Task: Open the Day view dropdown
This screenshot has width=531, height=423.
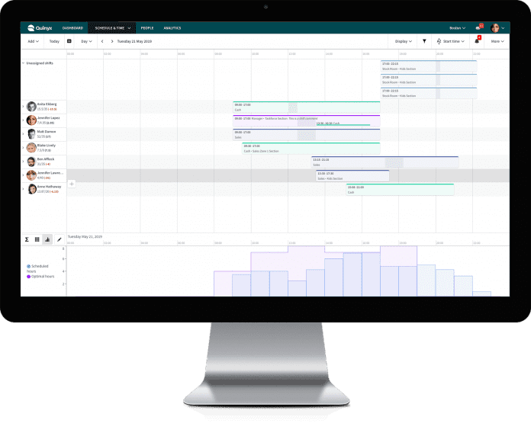Action: click(86, 41)
